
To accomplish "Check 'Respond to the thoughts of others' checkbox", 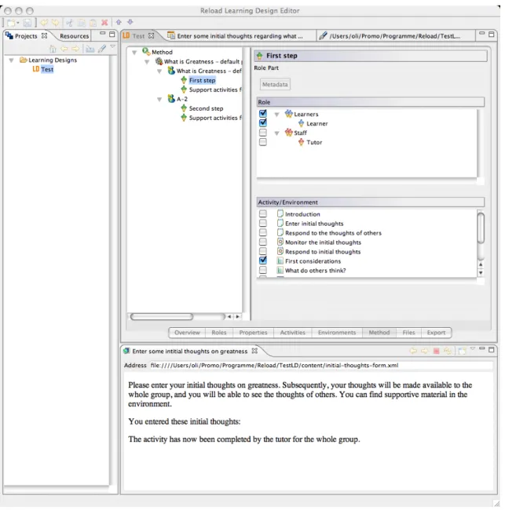I will 263,232.
